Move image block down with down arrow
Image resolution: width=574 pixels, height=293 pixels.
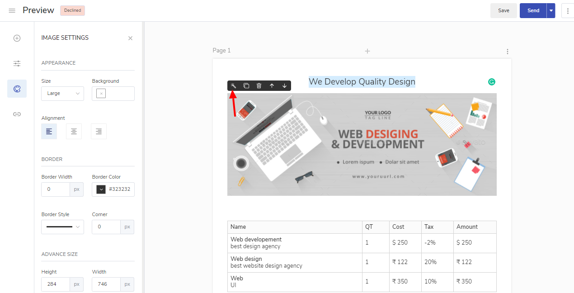284,85
